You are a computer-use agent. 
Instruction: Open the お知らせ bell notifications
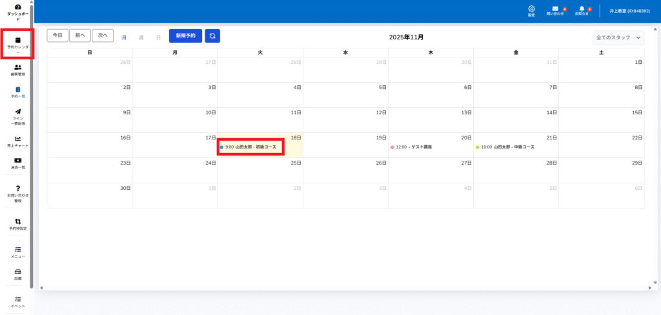coord(582,9)
